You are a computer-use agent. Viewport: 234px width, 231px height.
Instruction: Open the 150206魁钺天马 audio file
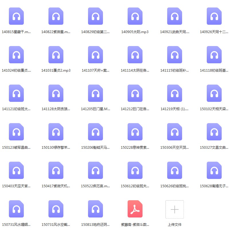tap(95, 132)
